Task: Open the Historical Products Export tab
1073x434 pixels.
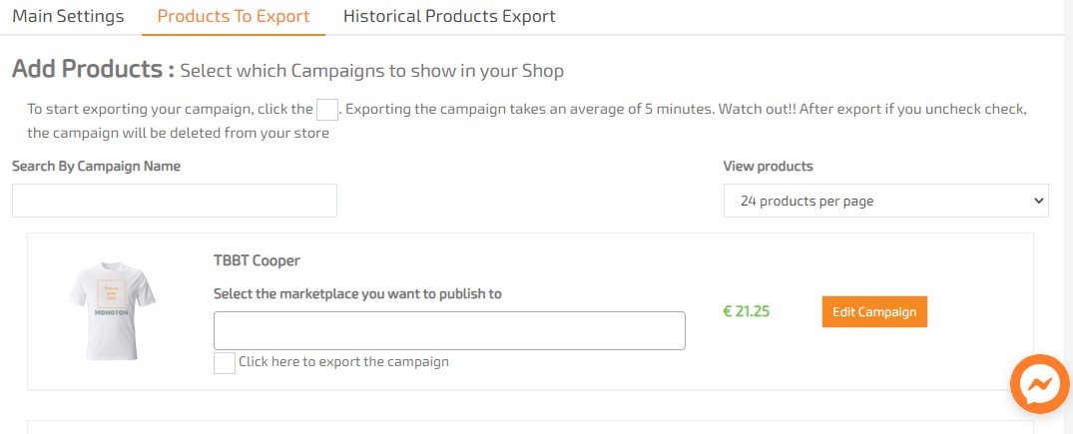Action: [x=449, y=16]
